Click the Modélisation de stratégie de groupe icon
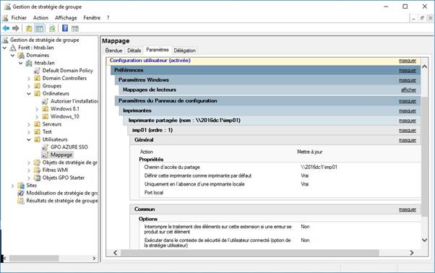The height and width of the screenshot is (273, 435). (21, 193)
